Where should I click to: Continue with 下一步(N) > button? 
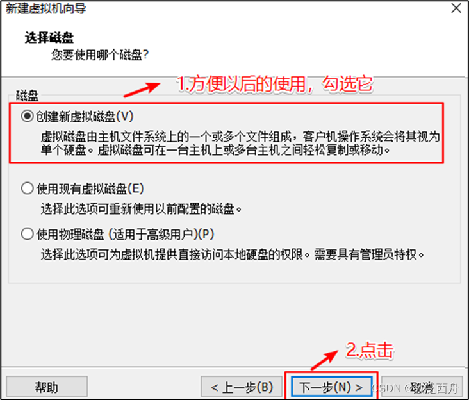tap(331, 387)
